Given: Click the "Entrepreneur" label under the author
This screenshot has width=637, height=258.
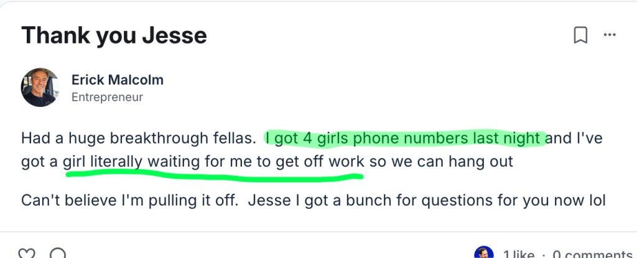Looking at the screenshot, I should [x=107, y=97].
